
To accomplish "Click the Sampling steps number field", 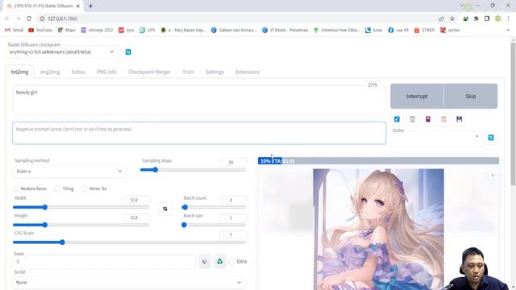I will pyautogui.click(x=233, y=163).
